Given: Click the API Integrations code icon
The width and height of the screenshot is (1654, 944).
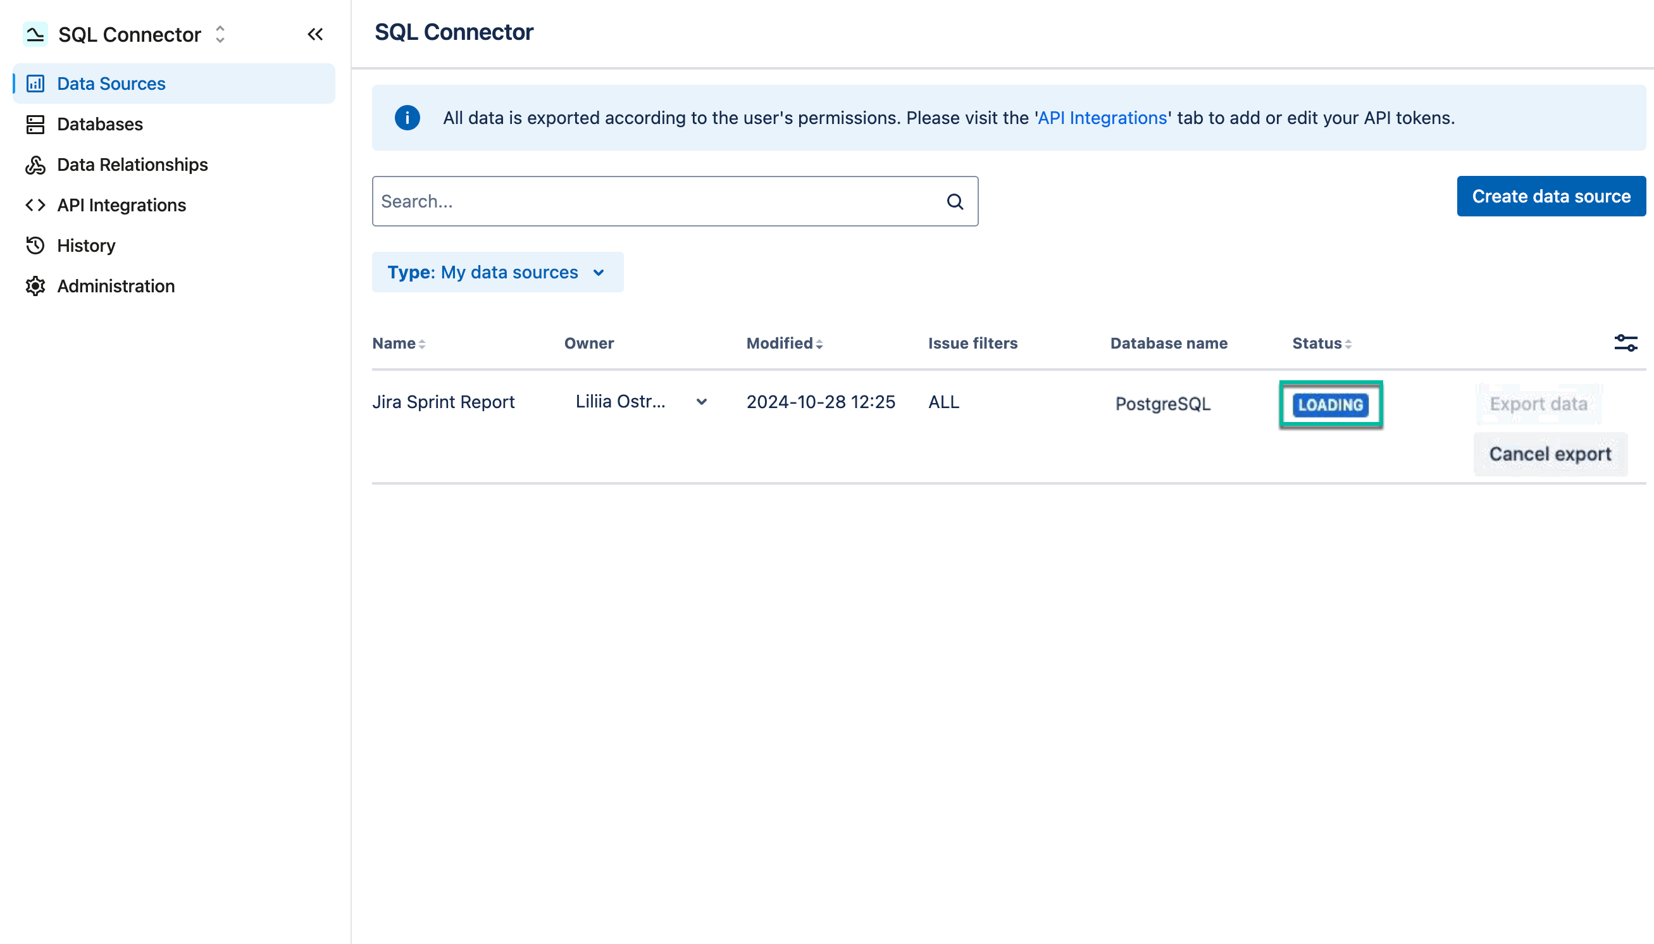Looking at the screenshot, I should tap(35, 205).
